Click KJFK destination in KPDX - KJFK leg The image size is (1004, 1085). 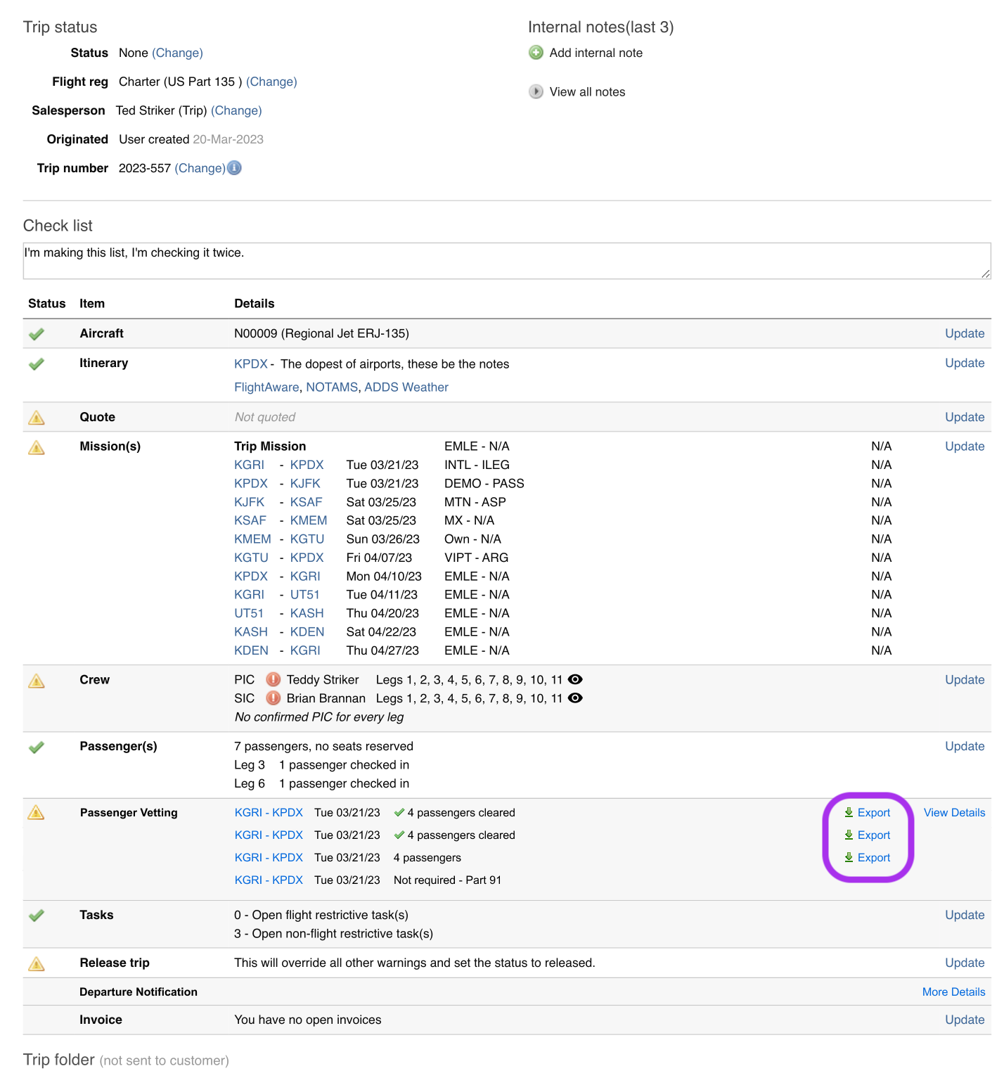point(305,484)
